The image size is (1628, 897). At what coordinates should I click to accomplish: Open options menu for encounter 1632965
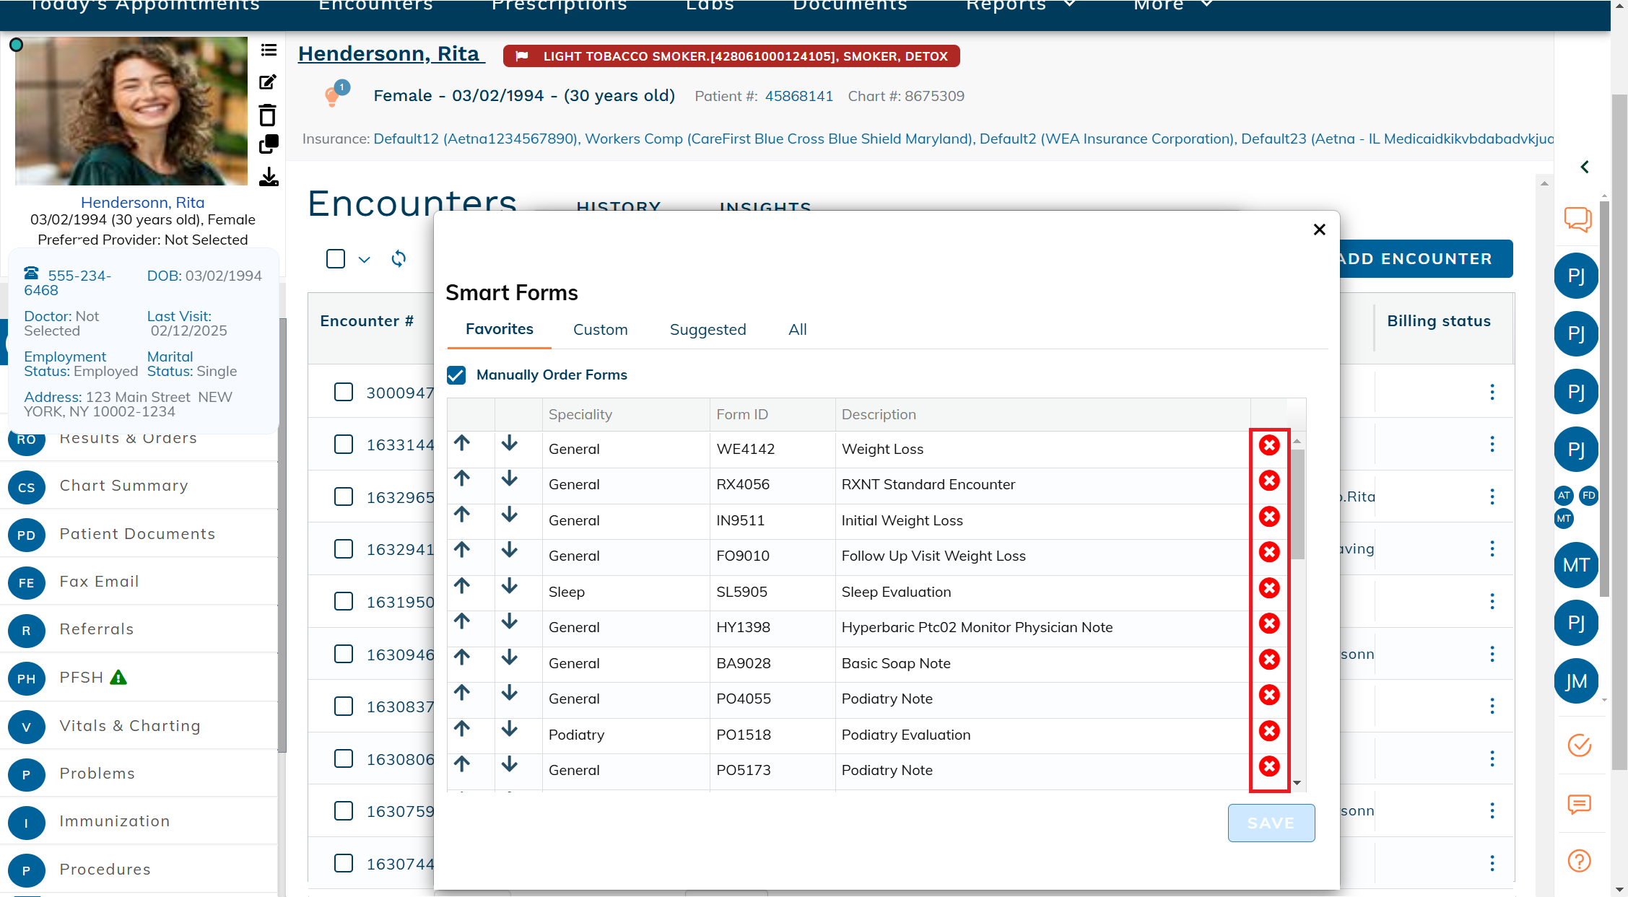click(x=1492, y=496)
